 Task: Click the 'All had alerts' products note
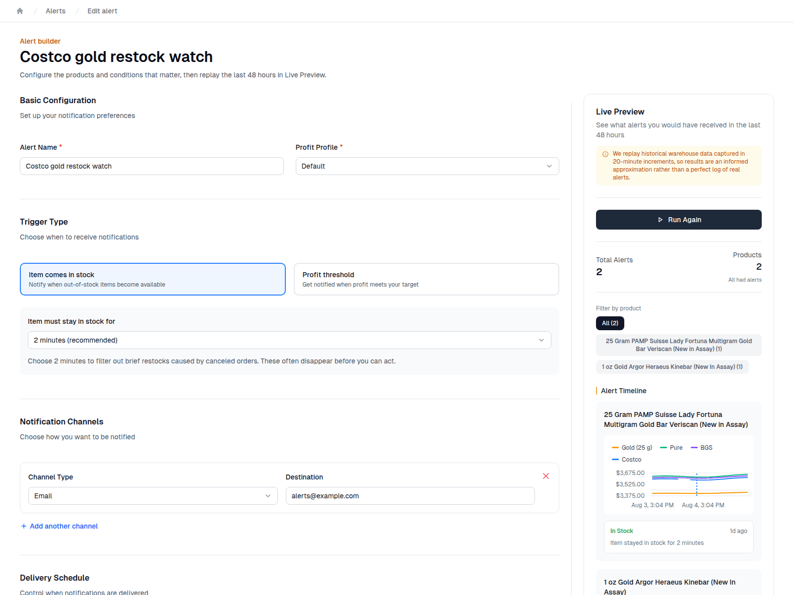pos(745,280)
